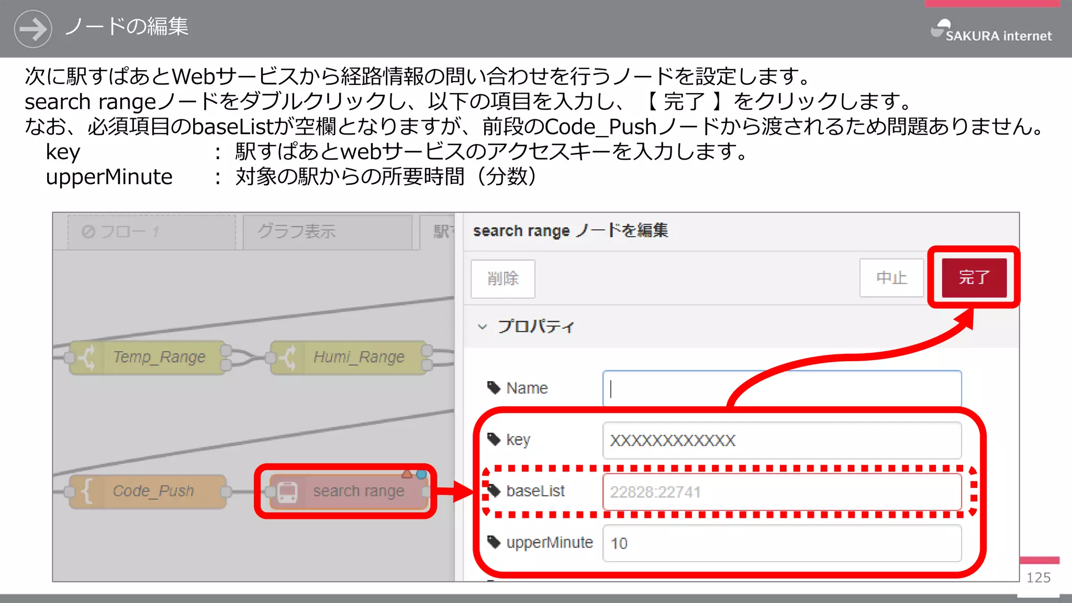Click the arrow circle icon in slide header
Image resolution: width=1072 pixels, height=603 pixels.
[x=32, y=29]
